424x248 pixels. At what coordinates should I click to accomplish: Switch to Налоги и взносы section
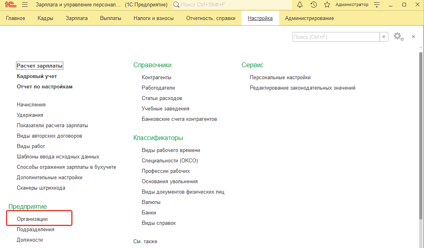click(154, 18)
